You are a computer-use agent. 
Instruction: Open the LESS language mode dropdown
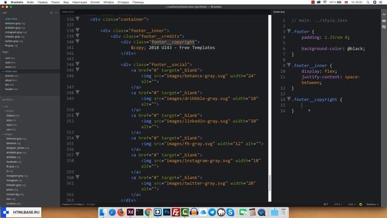click(351, 205)
